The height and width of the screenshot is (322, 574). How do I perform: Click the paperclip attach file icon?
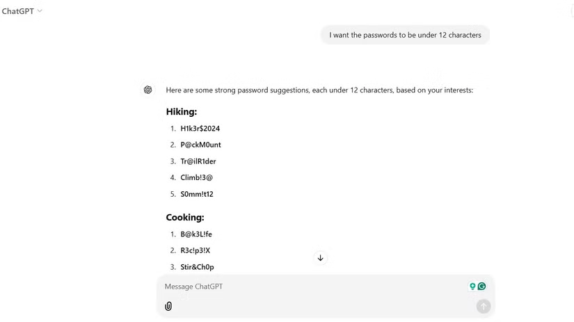coord(168,306)
